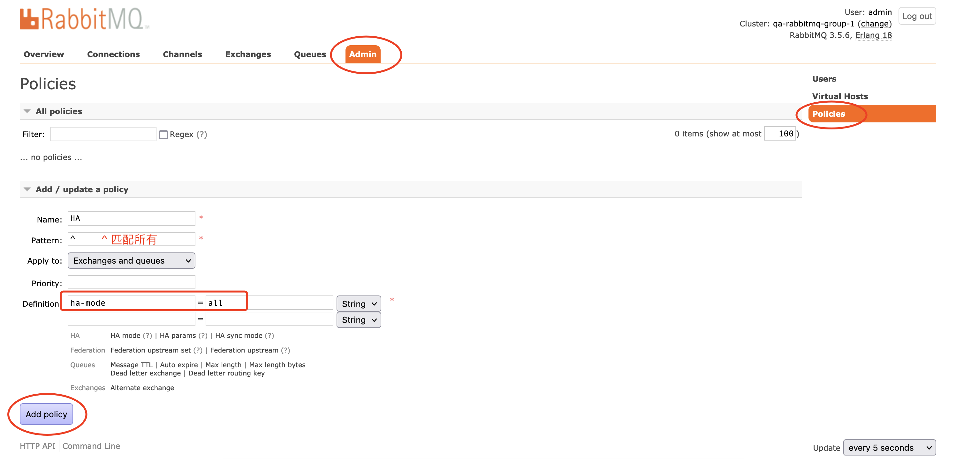Click the RabbitMQ logo
Image resolution: width=956 pixels, height=459 pixels.
(x=84, y=19)
